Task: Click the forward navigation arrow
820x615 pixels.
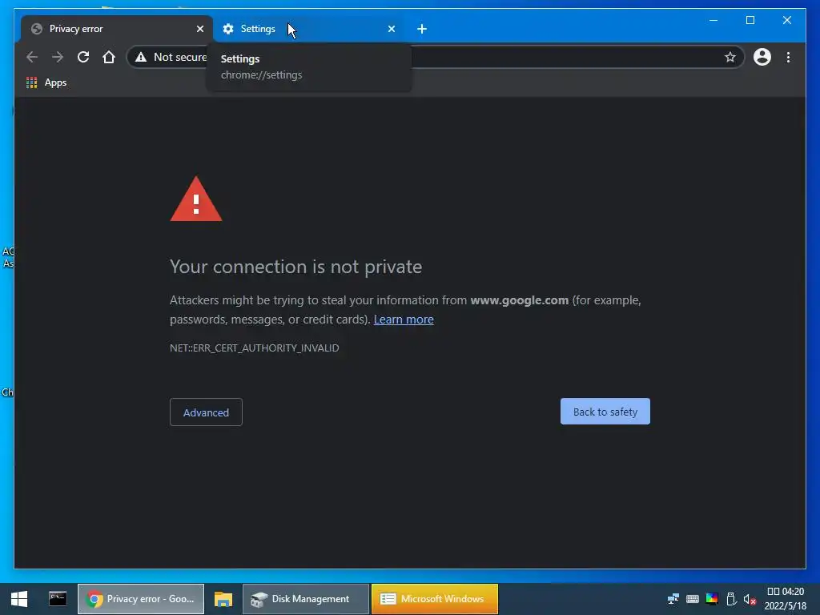Action: (58, 57)
